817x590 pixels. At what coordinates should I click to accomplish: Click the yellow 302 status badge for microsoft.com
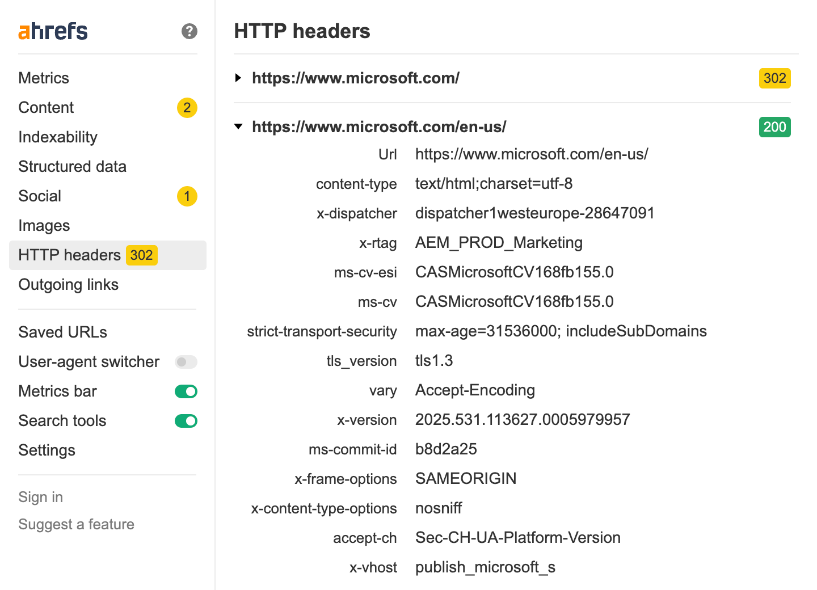point(775,78)
